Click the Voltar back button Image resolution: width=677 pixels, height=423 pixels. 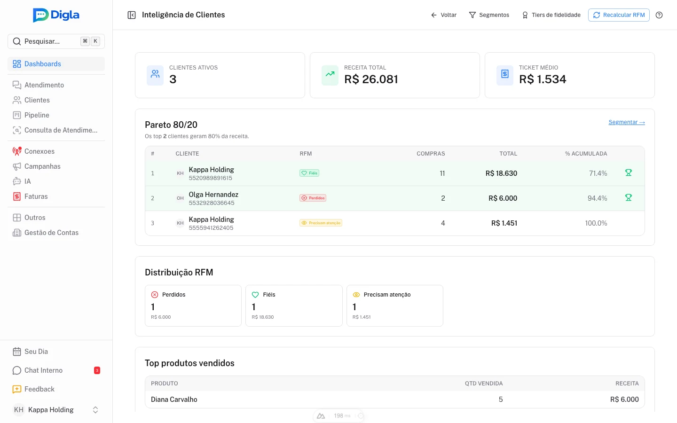443,15
